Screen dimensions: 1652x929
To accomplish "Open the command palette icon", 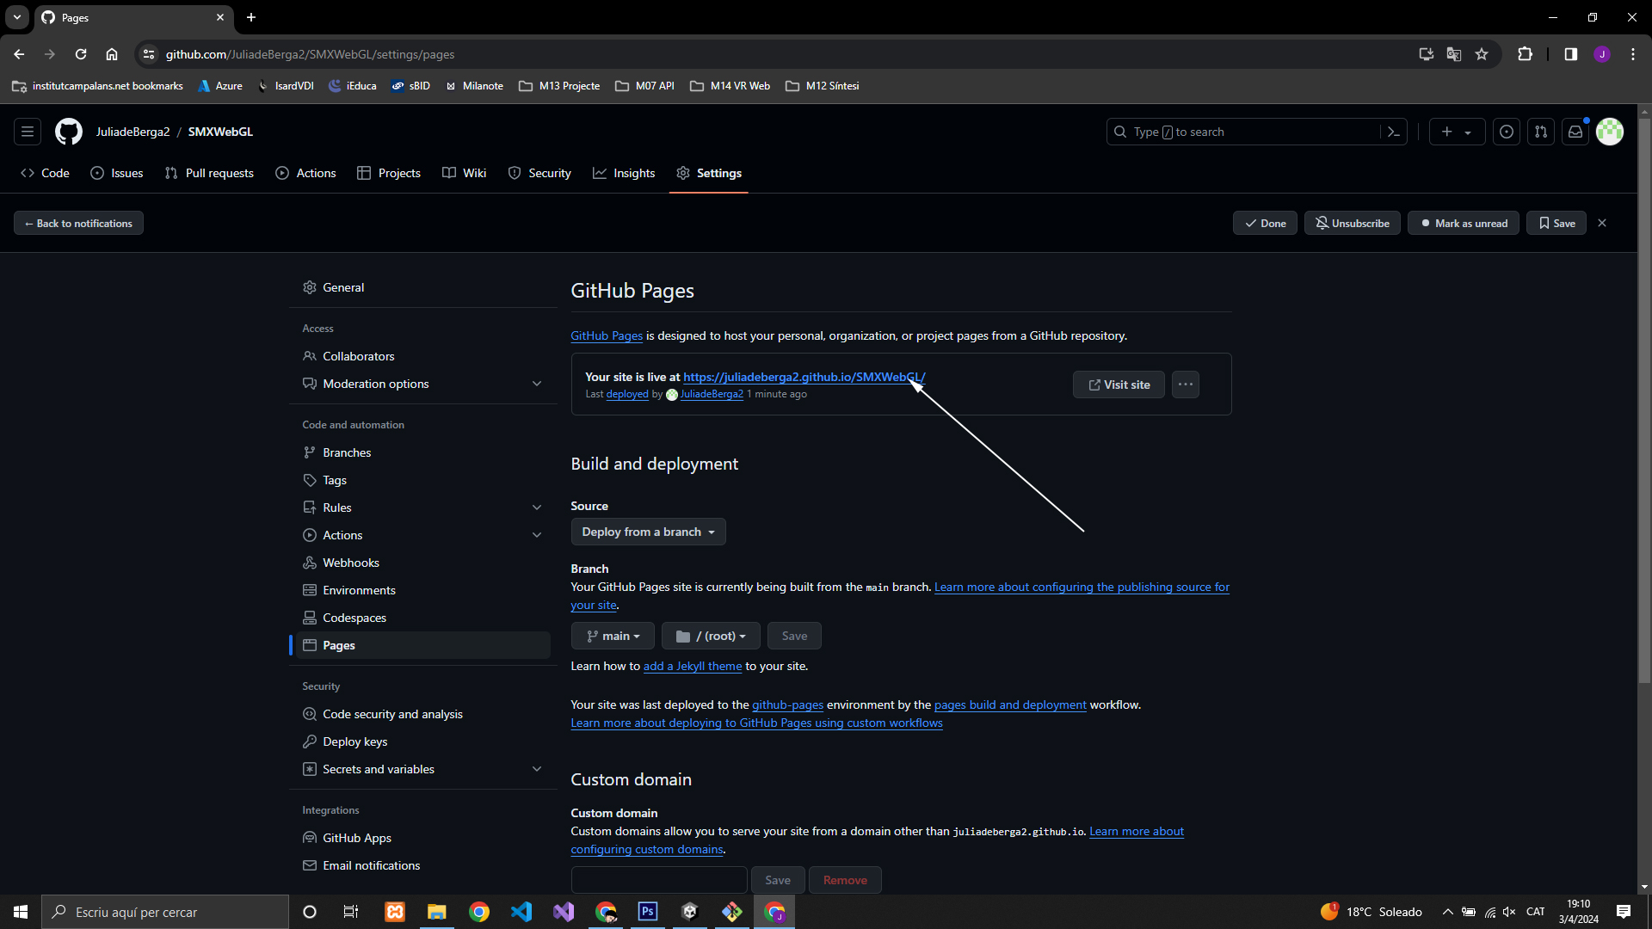I will pyautogui.click(x=1394, y=132).
